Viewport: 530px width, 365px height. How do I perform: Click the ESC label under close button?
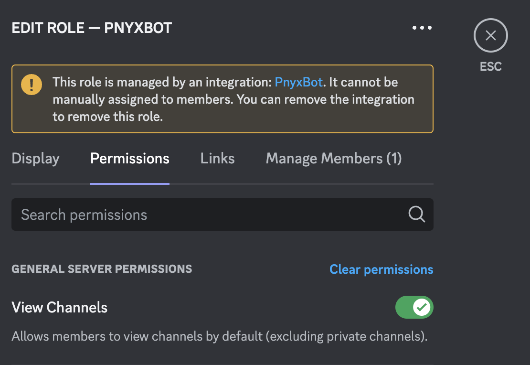491,66
